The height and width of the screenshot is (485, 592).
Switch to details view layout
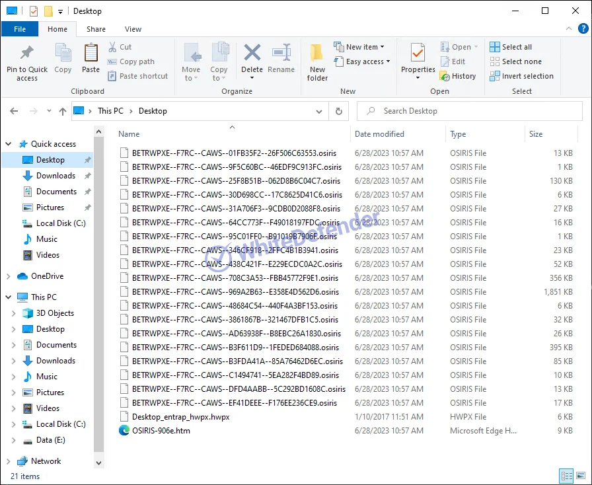[x=566, y=476]
